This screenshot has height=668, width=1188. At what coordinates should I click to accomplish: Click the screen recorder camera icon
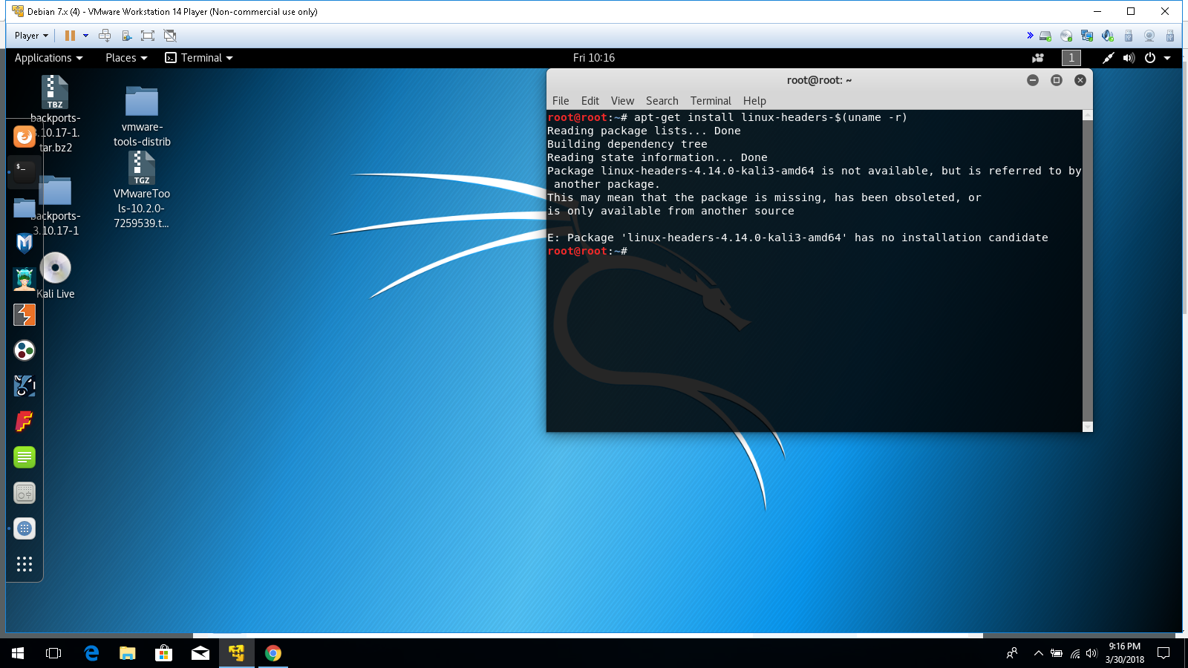(x=1038, y=58)
